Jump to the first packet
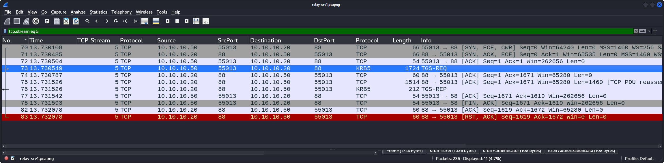Viewport: 664px width, 163px height. pyautogui.click(x=126, y=21)
